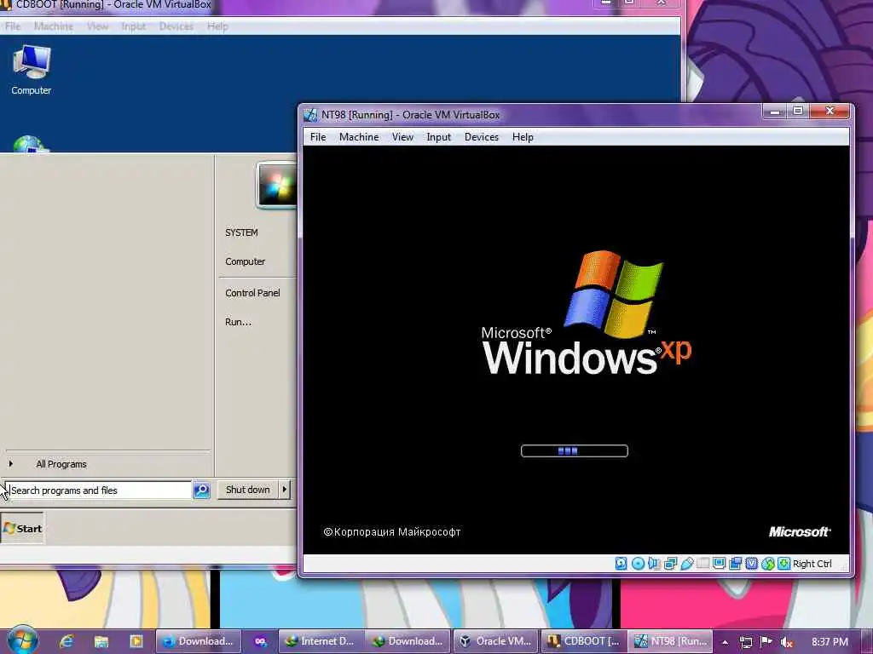Click the USB devices icon in NT98 status bar
Image resolution: width=873 pixels, height=654 pixels.
click(686, 564)
